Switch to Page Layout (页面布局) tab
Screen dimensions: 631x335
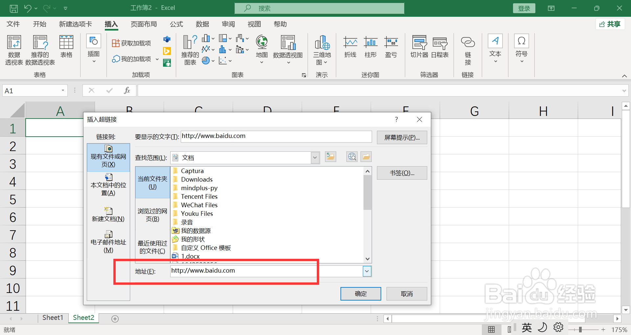144,24
